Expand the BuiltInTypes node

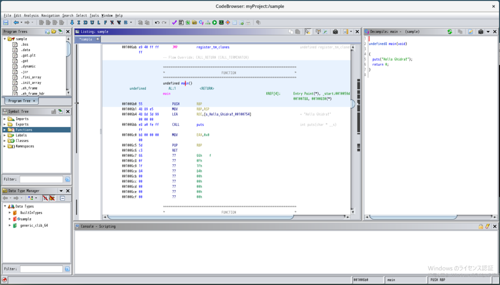(x=9, y=213)
